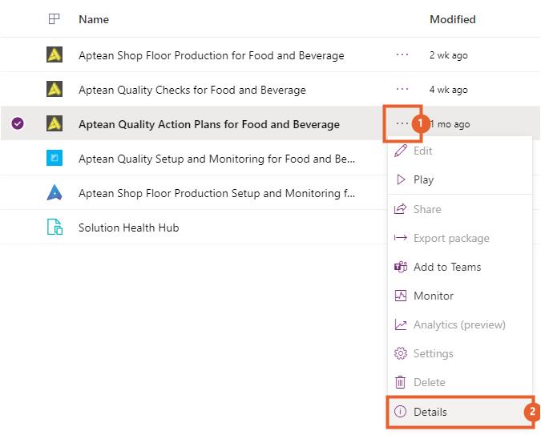Screen dimensions: 541x435
Task: Click the Aptean Quality Setup and Monitoring icon
Action: [x=54, y=159]
